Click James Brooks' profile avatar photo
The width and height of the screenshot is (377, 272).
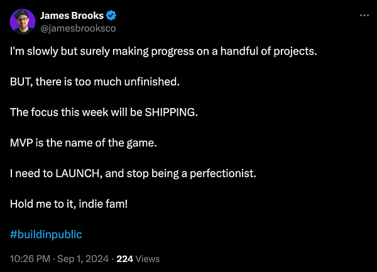23,22
